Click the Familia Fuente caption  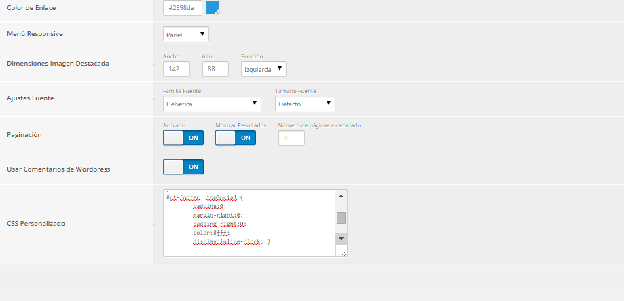point(182,91)
